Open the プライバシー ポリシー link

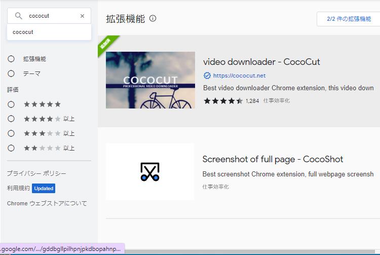[36, 173]
